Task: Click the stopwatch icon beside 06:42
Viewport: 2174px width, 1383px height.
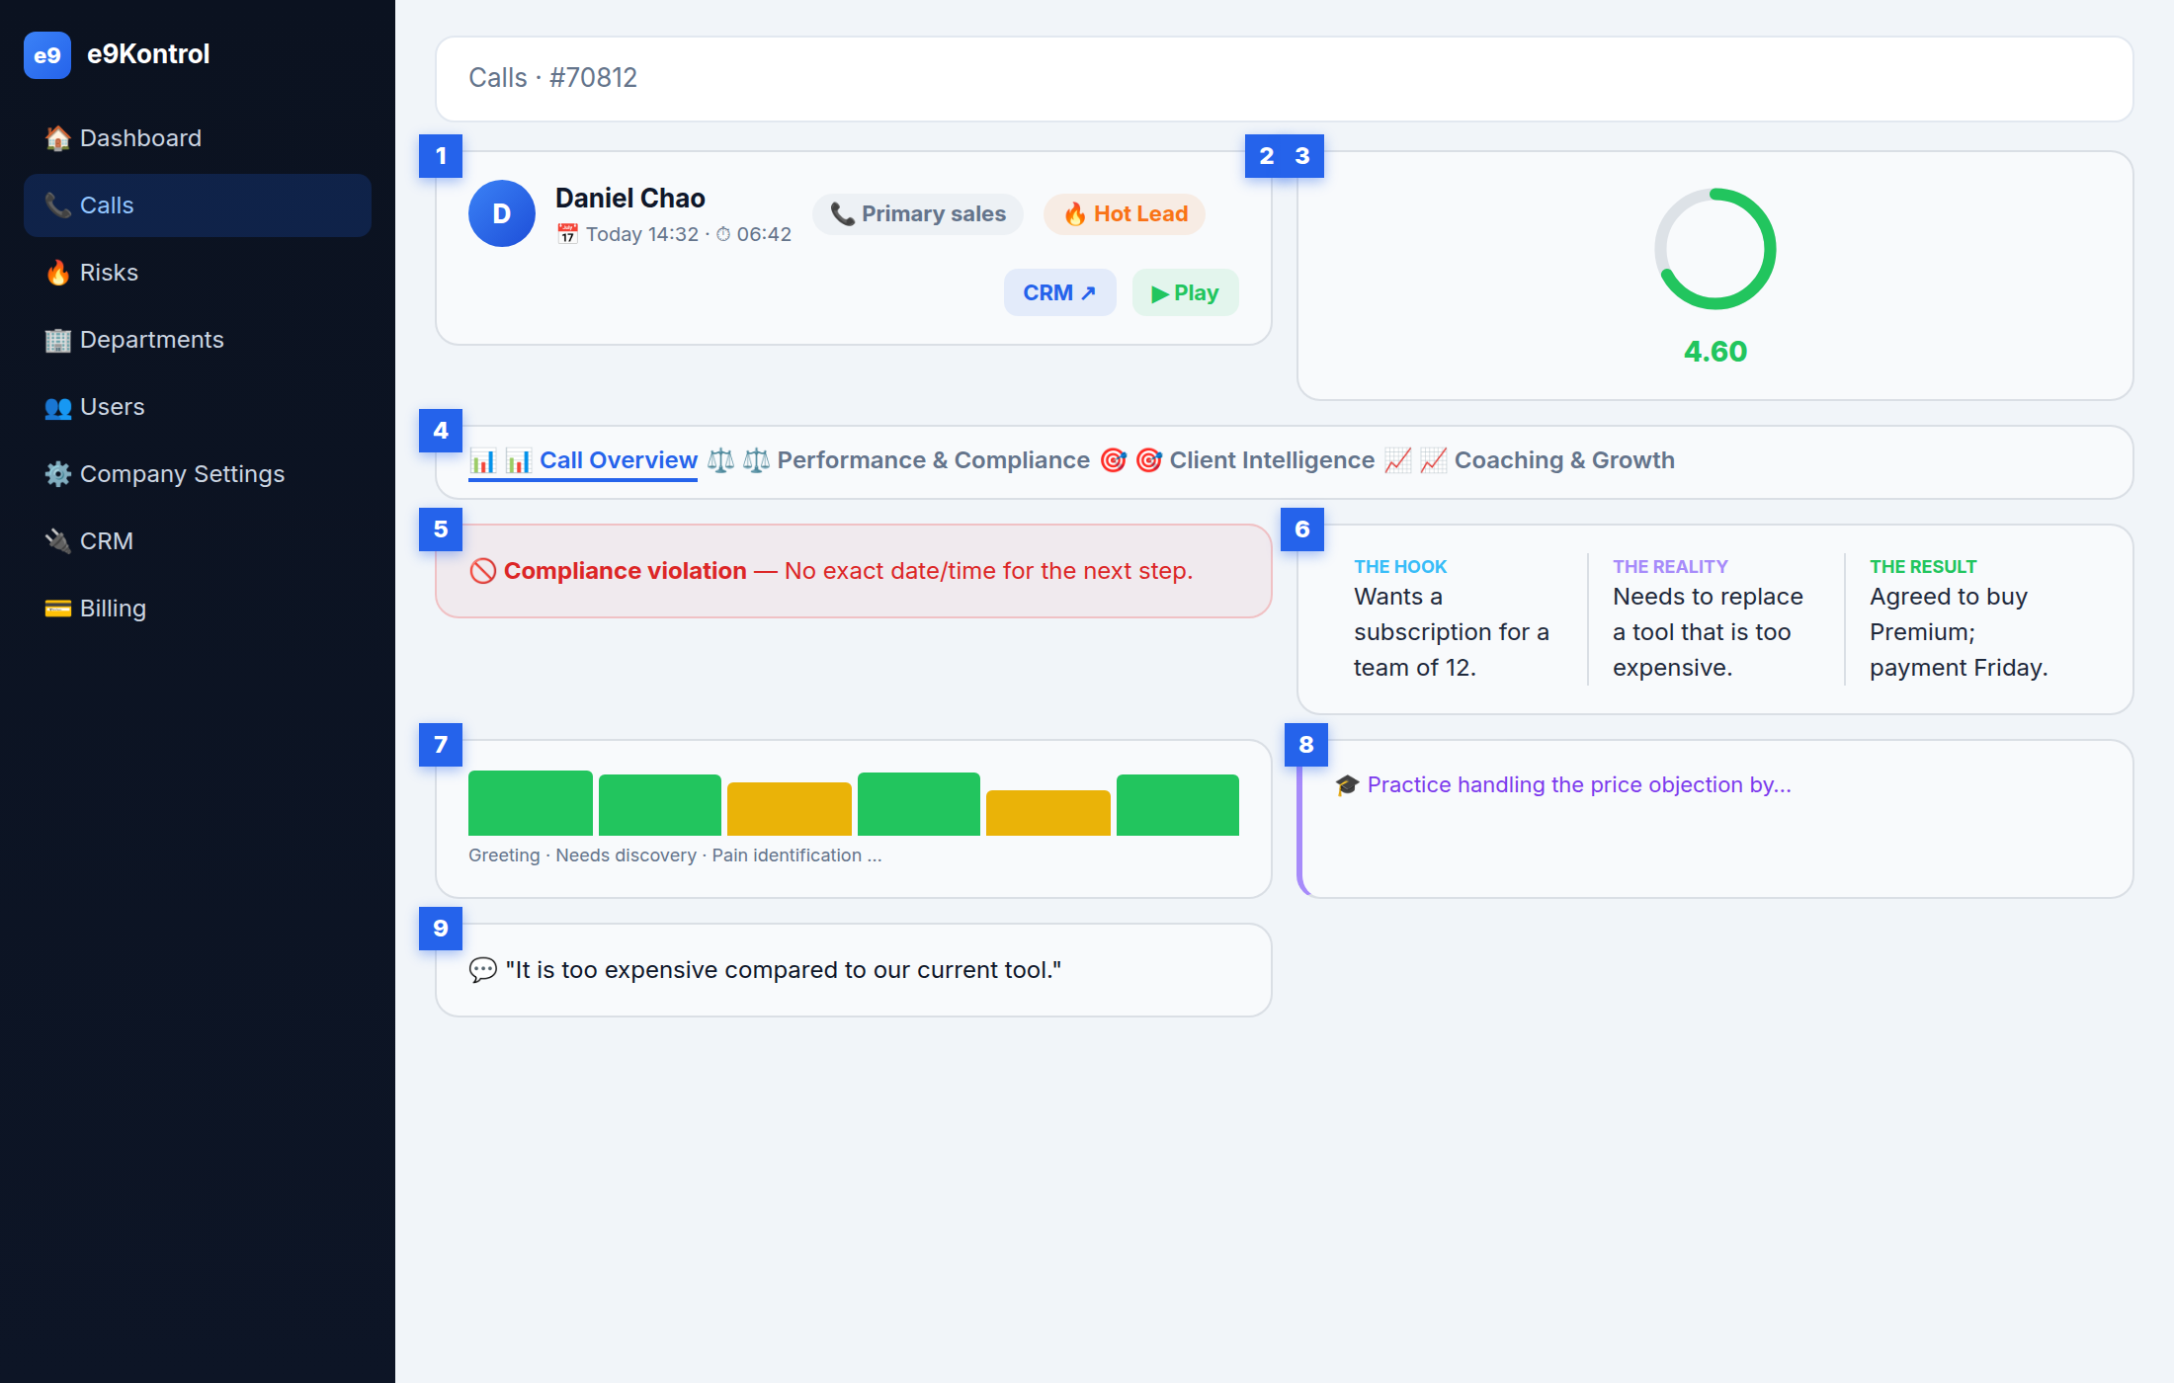Action: pos(723,234)
